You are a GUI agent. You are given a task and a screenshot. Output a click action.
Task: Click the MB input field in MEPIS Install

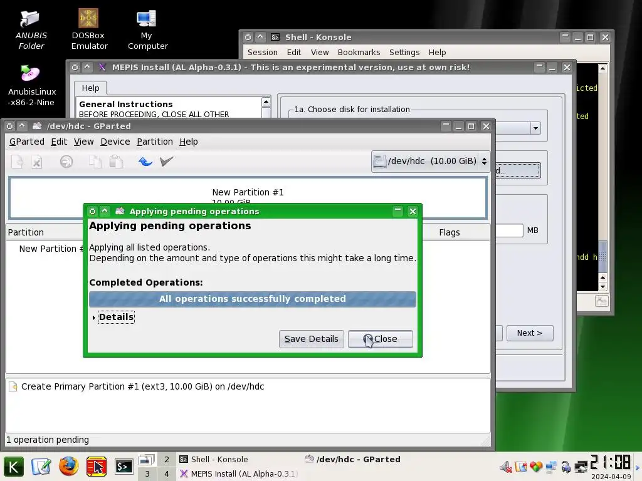(x=509, y=230)
